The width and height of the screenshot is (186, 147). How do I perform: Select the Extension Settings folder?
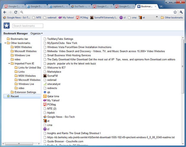[23, 92]
